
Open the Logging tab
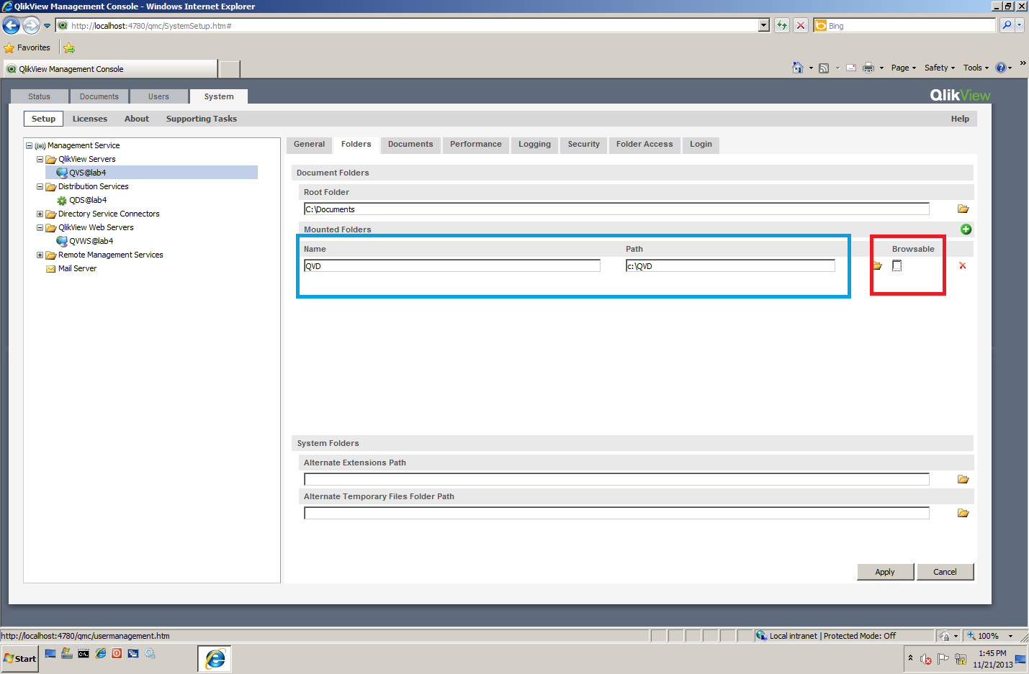pyautogui.click(x=534, y=144)
